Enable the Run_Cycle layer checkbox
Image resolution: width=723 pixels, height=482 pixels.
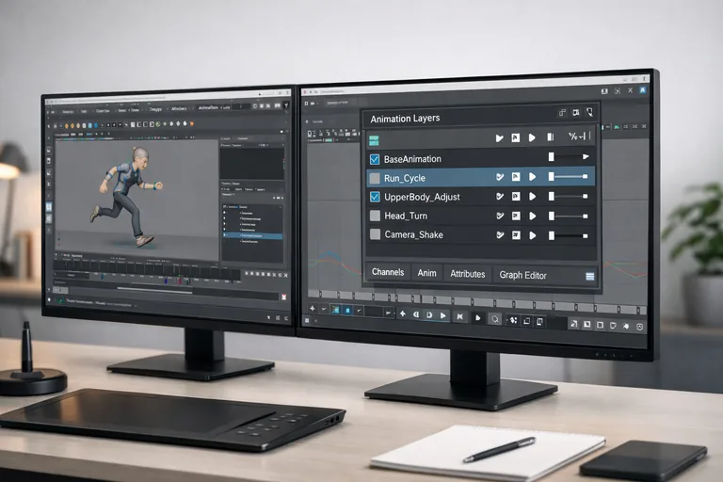(375, 177)
